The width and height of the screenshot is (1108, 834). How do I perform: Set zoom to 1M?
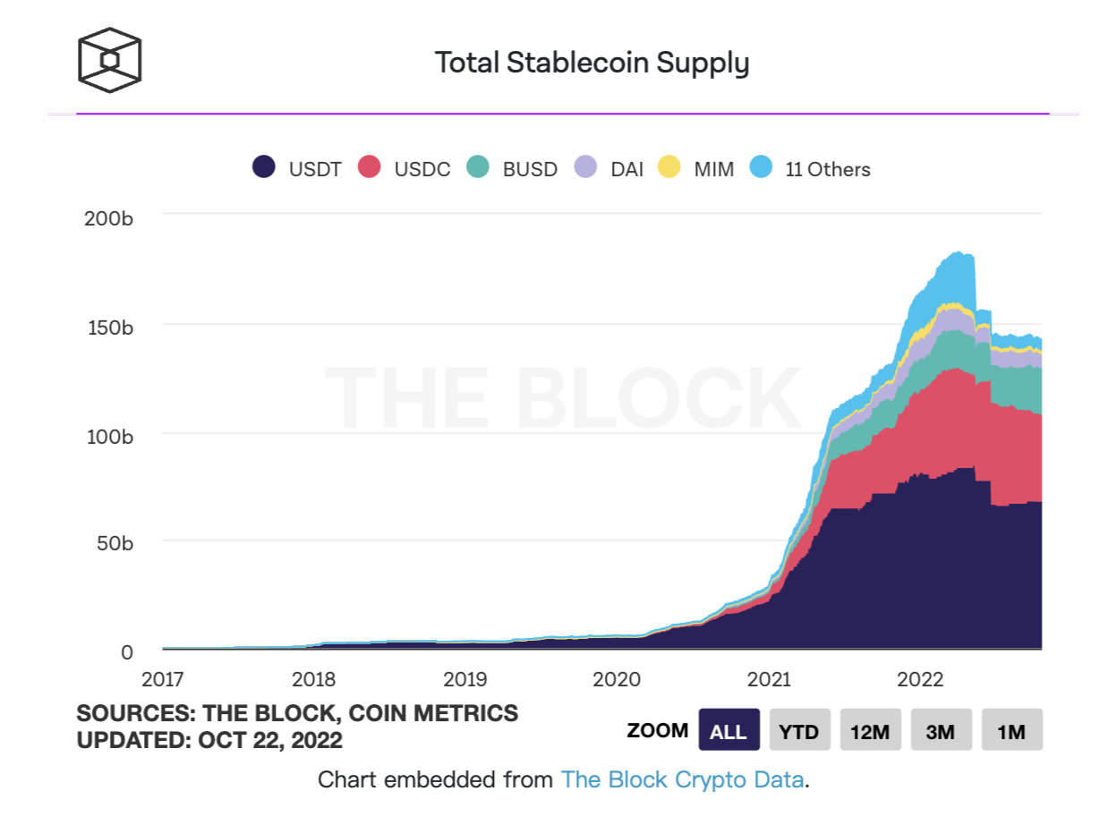pyautogui.click(x=1011, y=730)
